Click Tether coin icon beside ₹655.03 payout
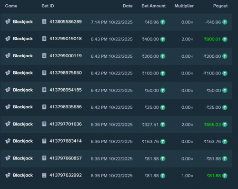Image resolution: width=238 pixels, height=189 pixels. (x=225, y=125)
